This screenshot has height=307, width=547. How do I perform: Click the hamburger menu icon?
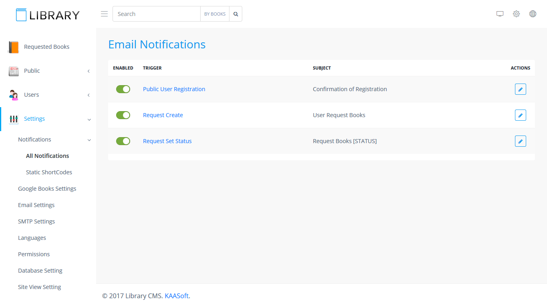point(104,14)
